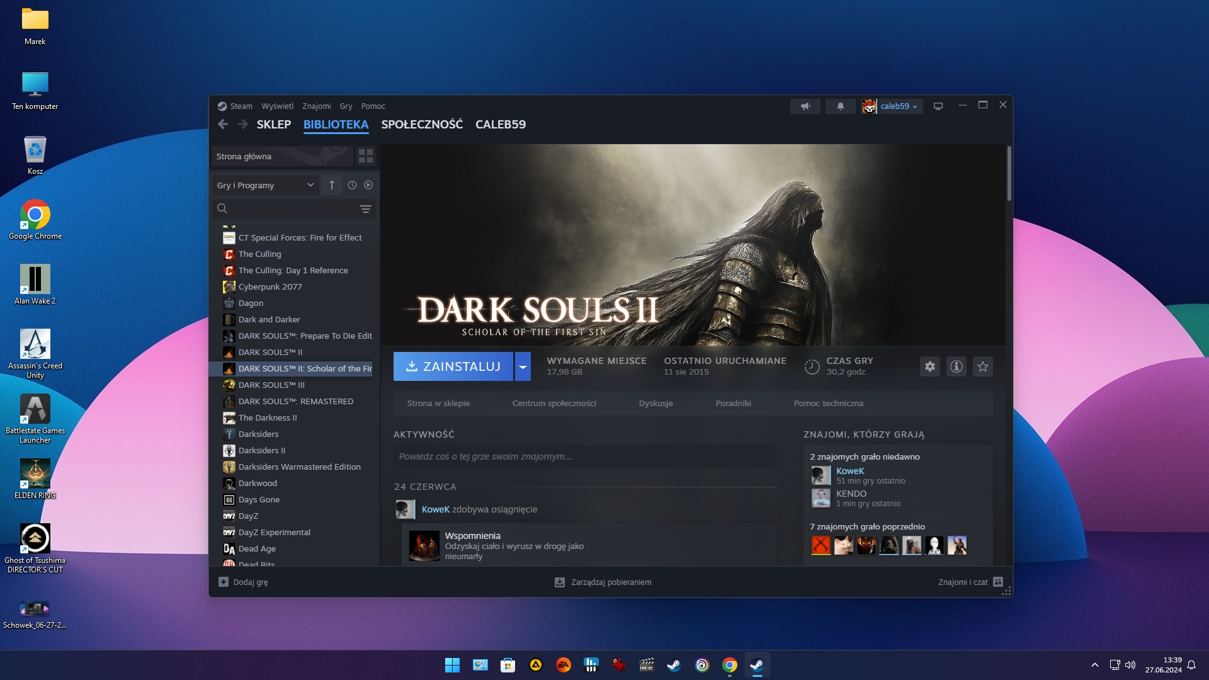
Task: Open friends and chat icon
Action: coord(998,582)
